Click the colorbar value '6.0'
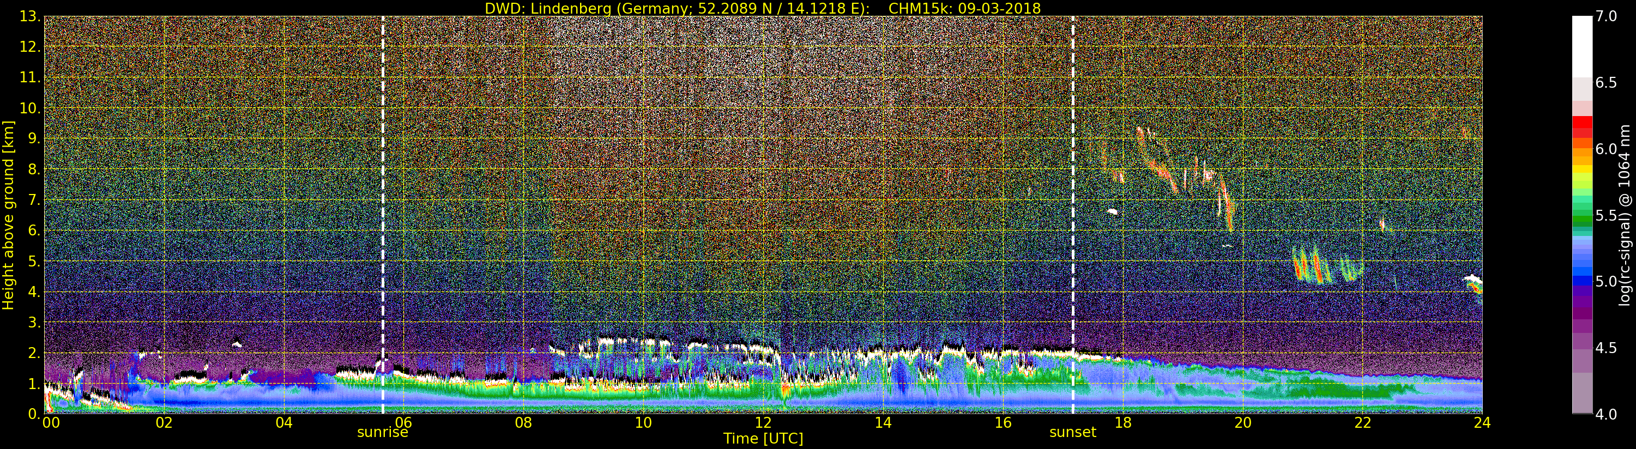Screen dimensions: 1636x449 pyautogui.click(x=1606, y=149)
